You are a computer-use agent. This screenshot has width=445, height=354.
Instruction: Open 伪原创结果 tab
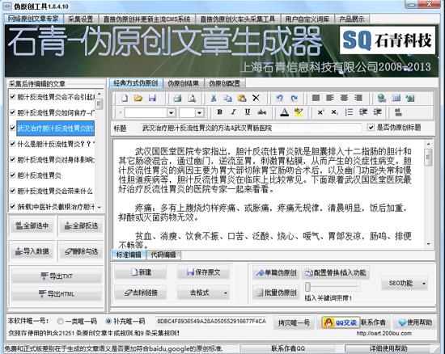(x=184, y=83)
